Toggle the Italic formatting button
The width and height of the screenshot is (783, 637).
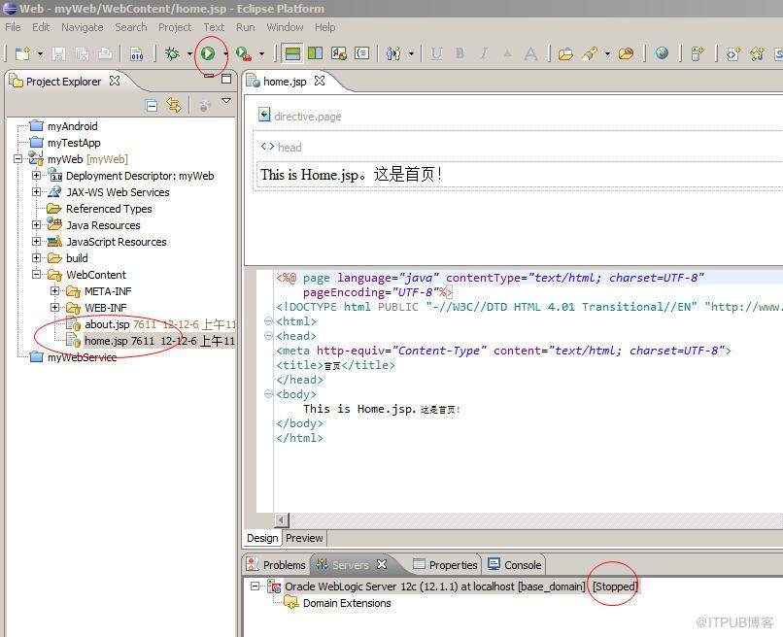484,53
